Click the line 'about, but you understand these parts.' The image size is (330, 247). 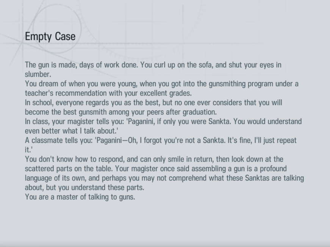(x=84, y=188)
